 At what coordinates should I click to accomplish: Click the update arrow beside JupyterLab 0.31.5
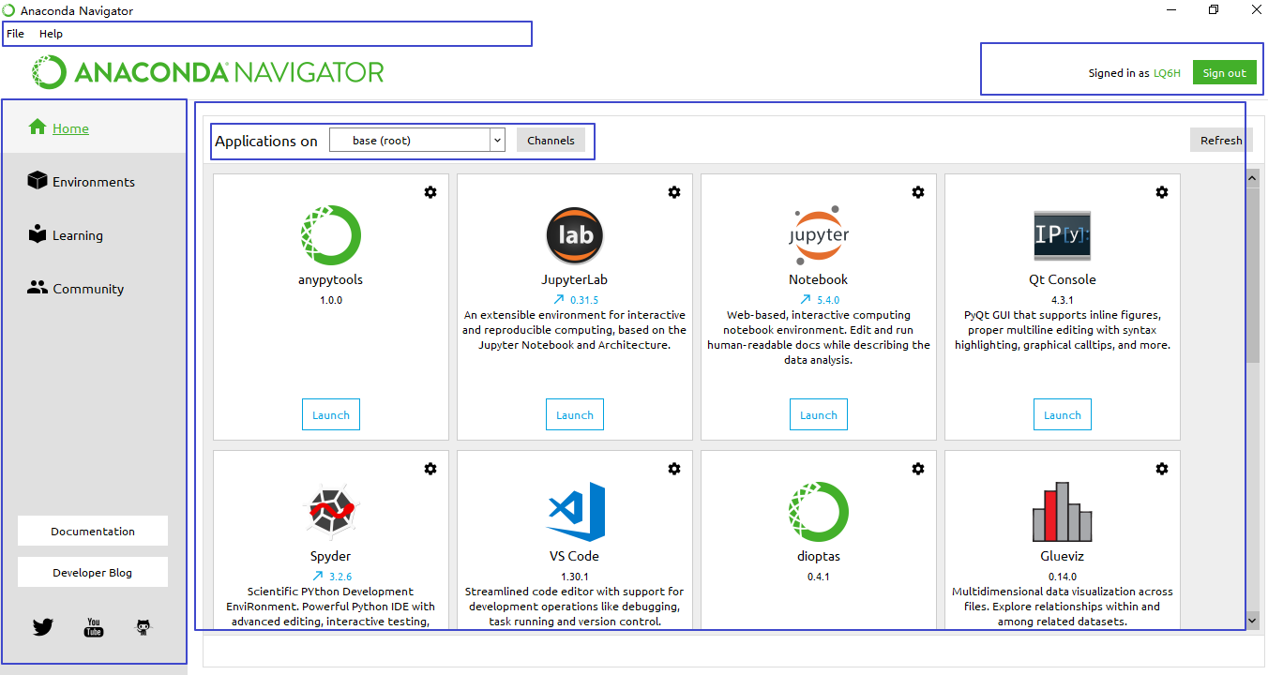[561, 300]
